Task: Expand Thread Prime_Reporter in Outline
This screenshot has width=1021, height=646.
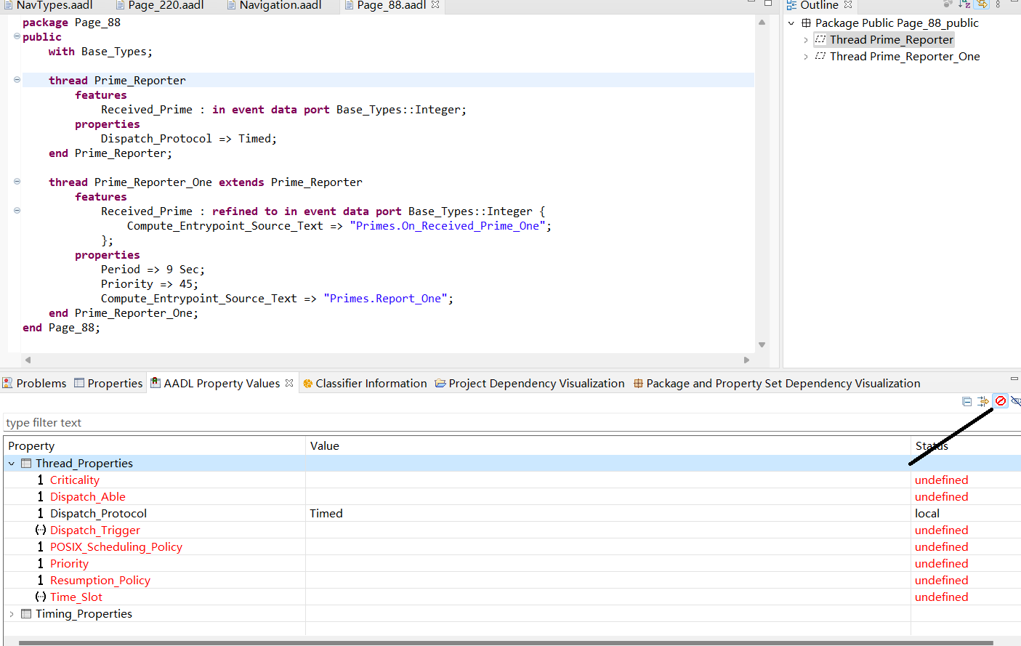Action: click(805, 40)
